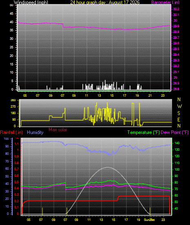Click the 29.2 barometer axis value
Screen dimensions: 190x225
176,66
